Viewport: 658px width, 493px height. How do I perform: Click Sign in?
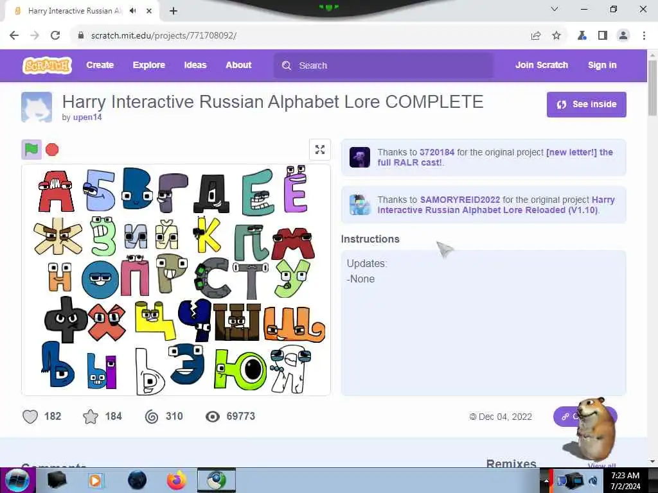click(602, 65)
